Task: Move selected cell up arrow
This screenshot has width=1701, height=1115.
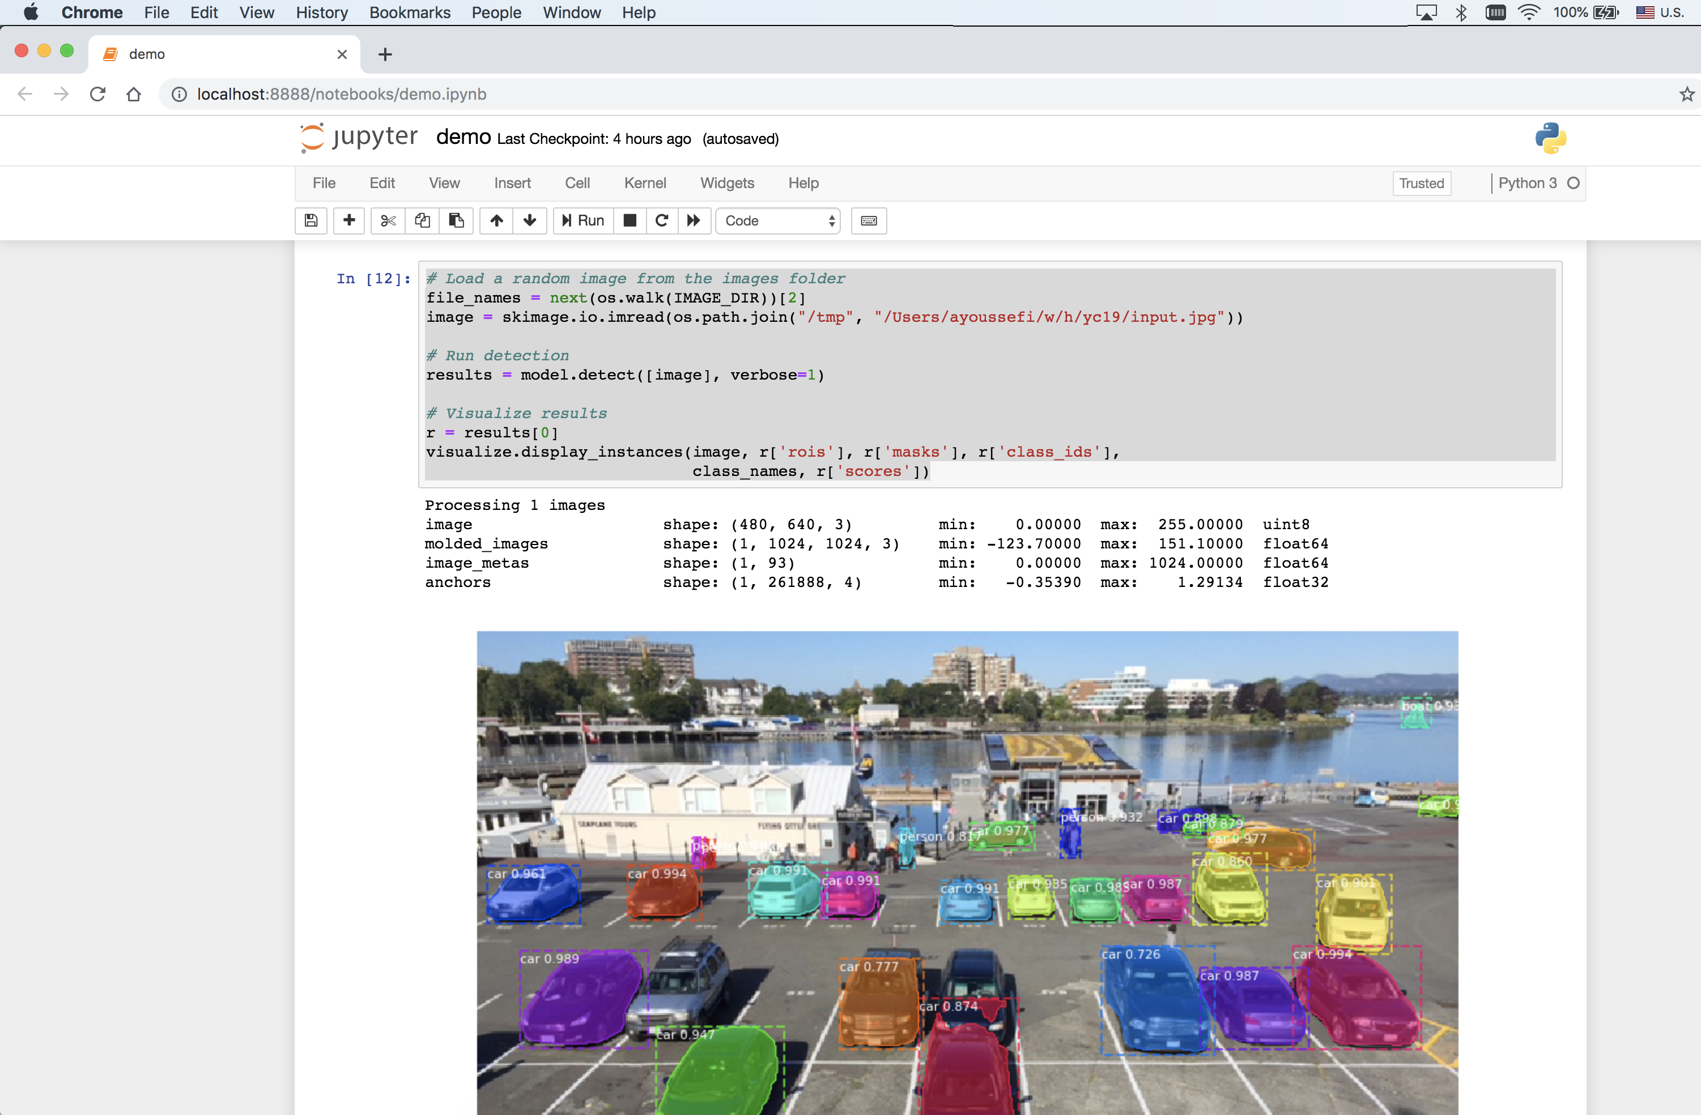Action: pyautogui.click(x=496, y=220)
